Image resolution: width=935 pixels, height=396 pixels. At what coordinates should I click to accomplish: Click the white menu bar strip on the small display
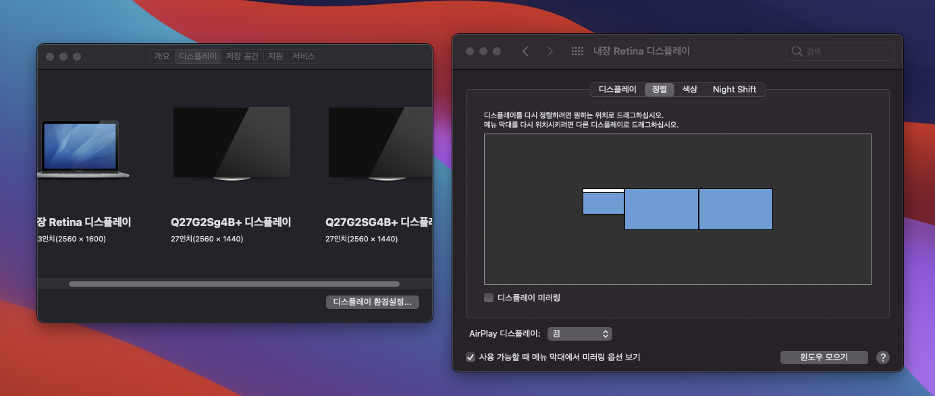604,191
